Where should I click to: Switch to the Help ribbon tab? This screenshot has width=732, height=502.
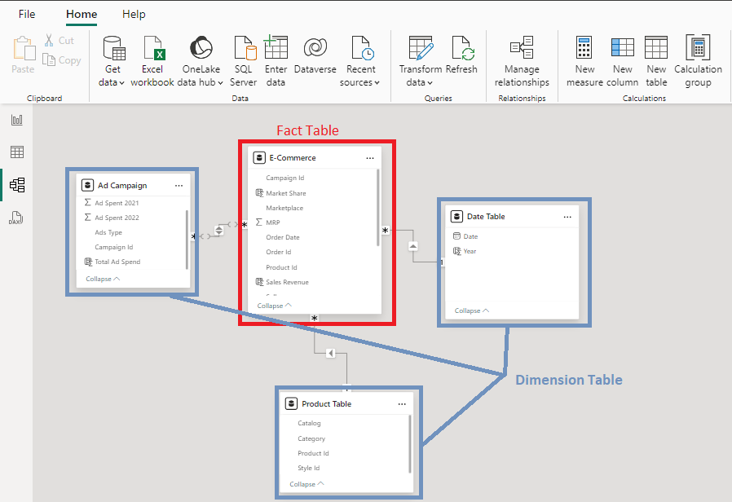pos(133,14)
